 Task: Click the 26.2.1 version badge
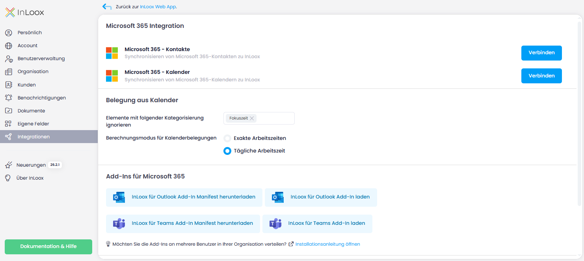pos(55,165)
